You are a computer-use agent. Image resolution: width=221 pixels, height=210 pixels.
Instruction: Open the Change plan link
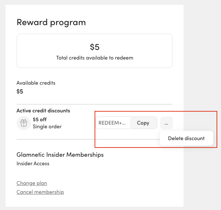click(32, 183)
